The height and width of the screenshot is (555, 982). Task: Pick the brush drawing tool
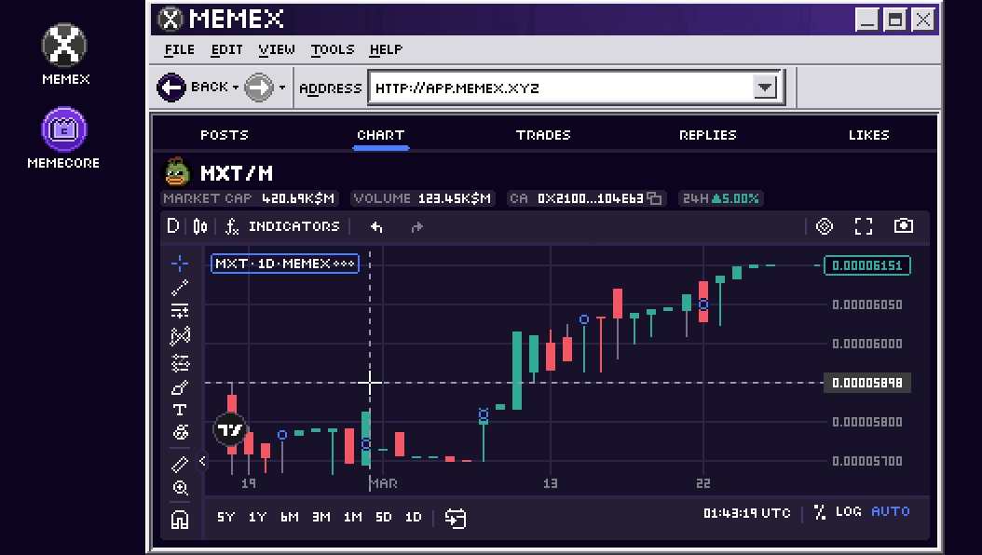180,387
